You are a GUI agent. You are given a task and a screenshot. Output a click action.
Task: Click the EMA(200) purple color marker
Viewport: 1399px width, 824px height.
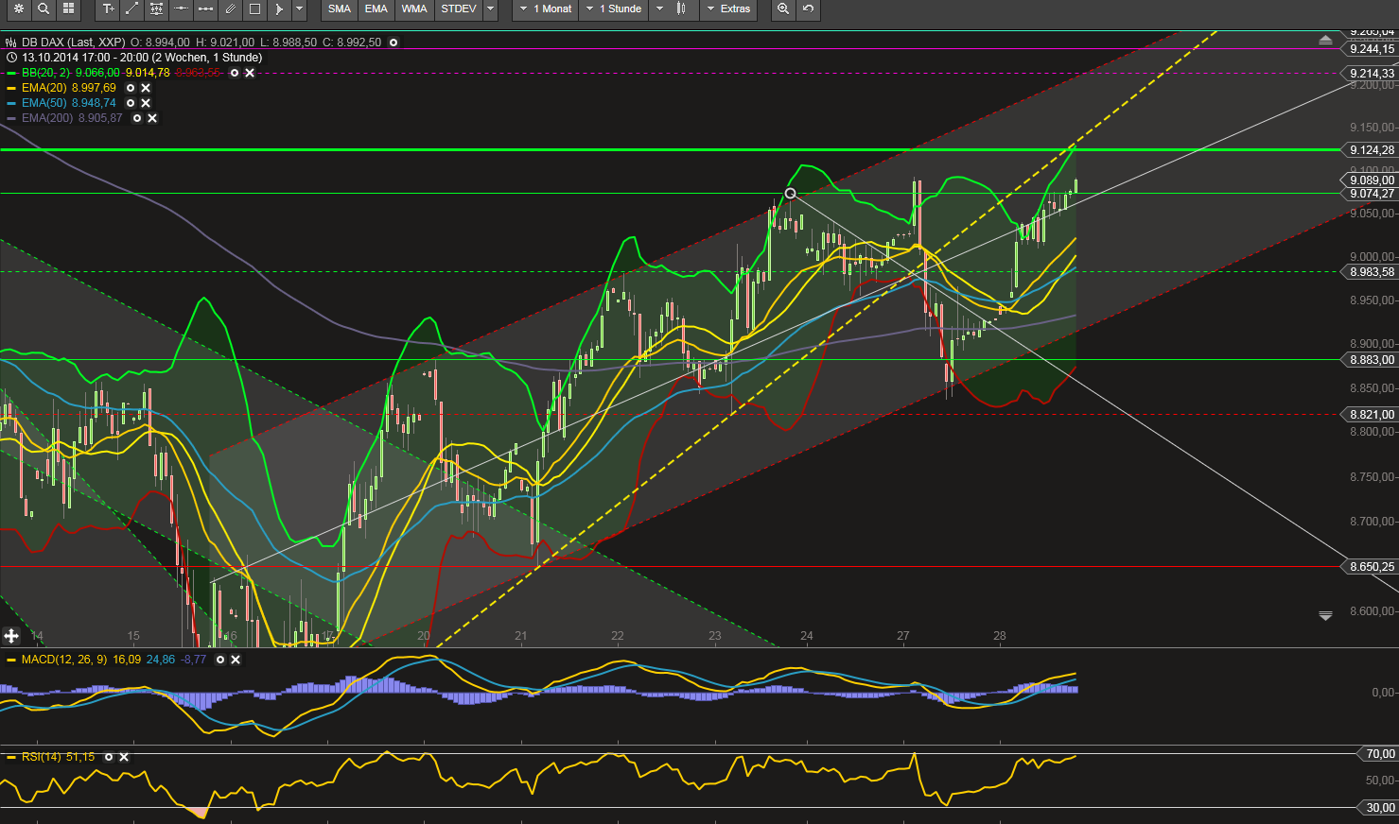(x=11, y=118)
